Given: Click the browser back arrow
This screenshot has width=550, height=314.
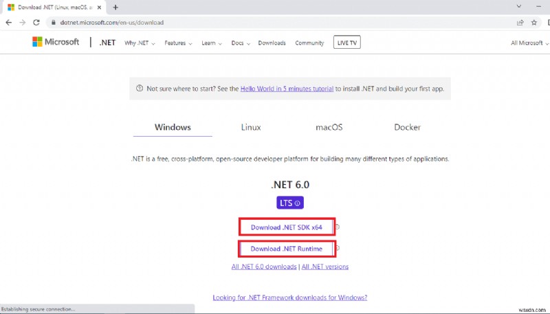Looking at the screenshot, I should point(9,23).
